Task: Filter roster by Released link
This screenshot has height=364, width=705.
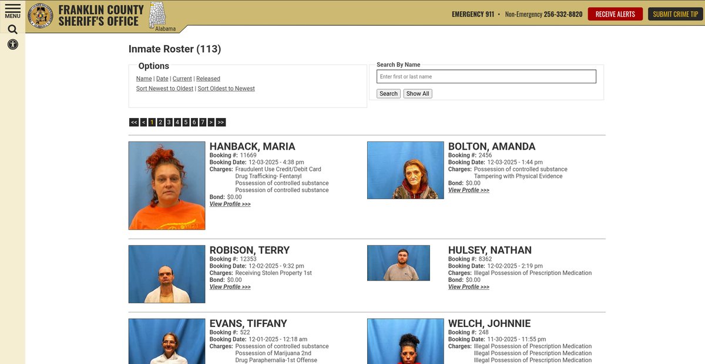Action: [208, 79]
